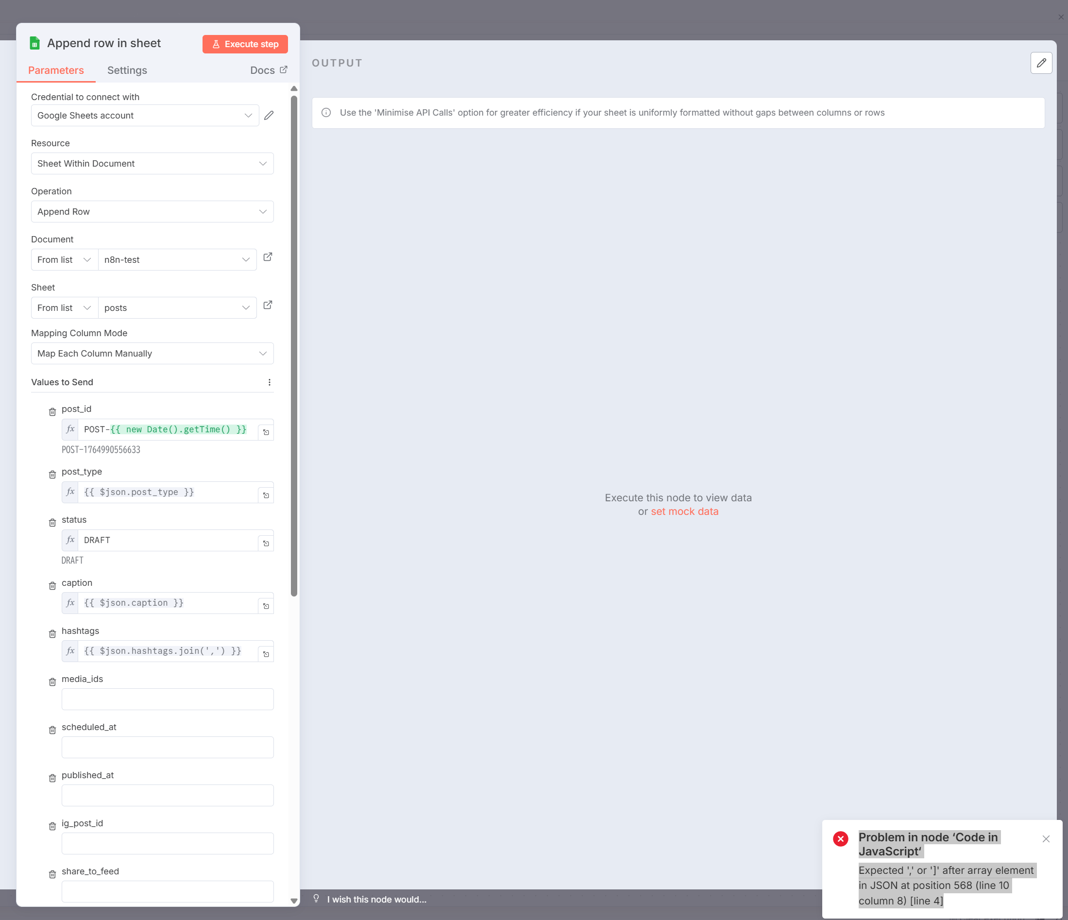Open n8n-test document in new tab
Image resolution: width=1068 pixels, height=920 pixels.
coord(268,256)
